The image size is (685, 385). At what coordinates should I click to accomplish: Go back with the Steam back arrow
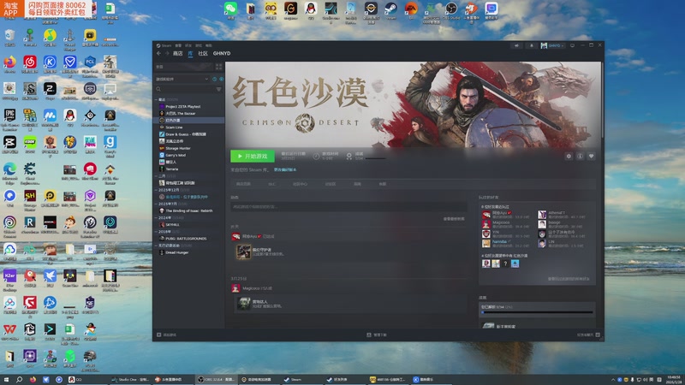[158, 53]
